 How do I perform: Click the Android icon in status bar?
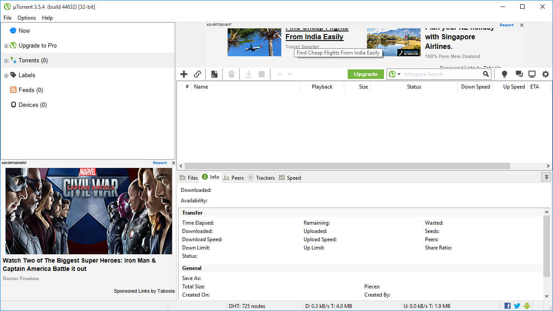pyautogui.click(x=527, y=306)
